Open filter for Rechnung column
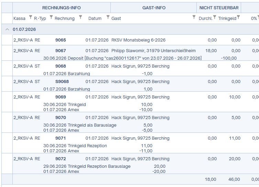 (x=80, y=17)
